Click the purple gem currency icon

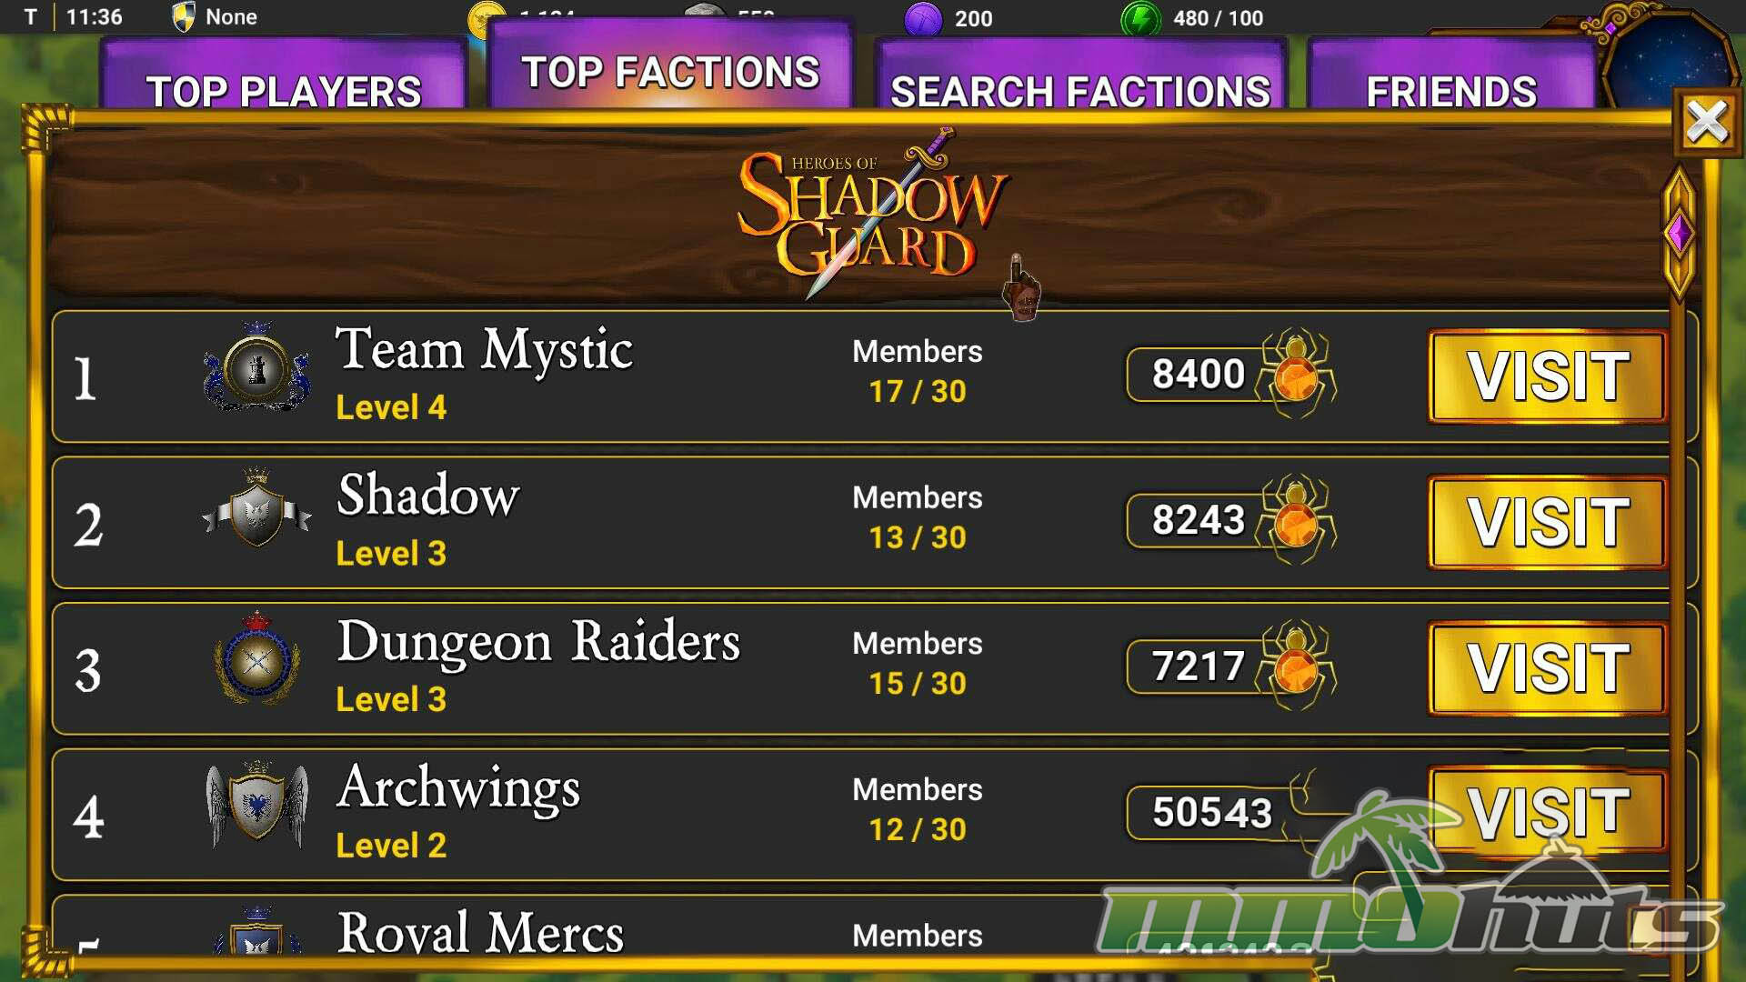tap(923, 19)
